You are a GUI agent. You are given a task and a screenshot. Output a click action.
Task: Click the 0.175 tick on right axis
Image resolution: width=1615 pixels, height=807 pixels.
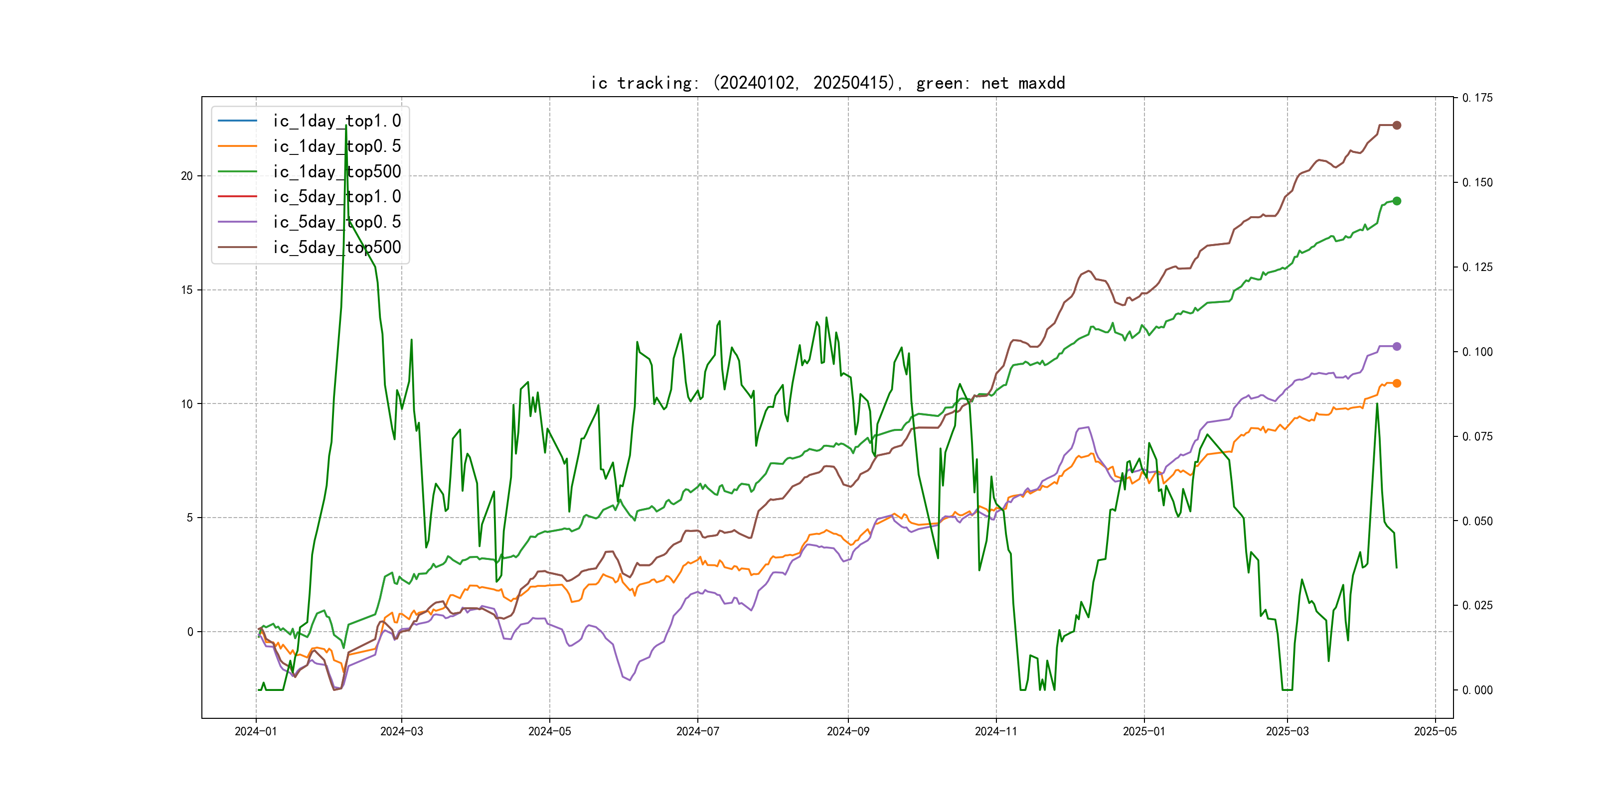tap(1477, 98)
